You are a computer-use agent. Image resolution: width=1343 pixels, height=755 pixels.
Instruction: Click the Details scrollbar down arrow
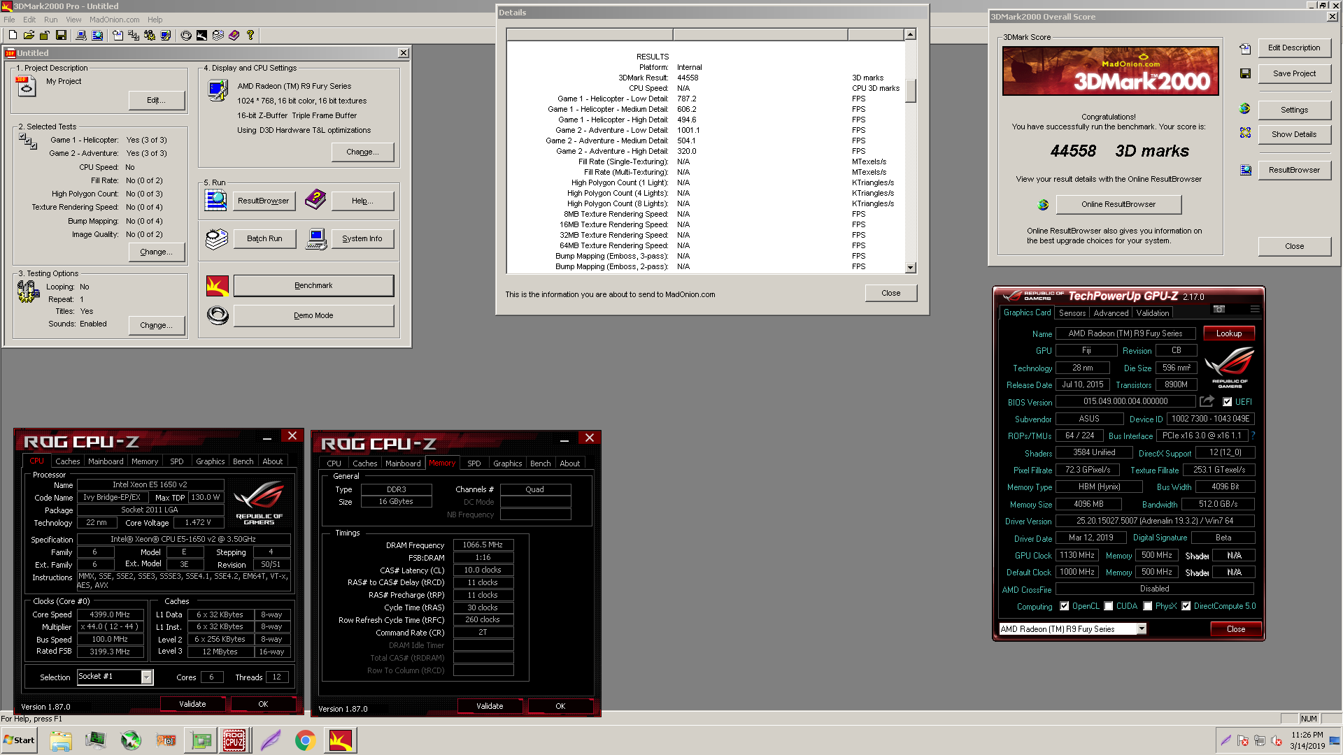910,268
